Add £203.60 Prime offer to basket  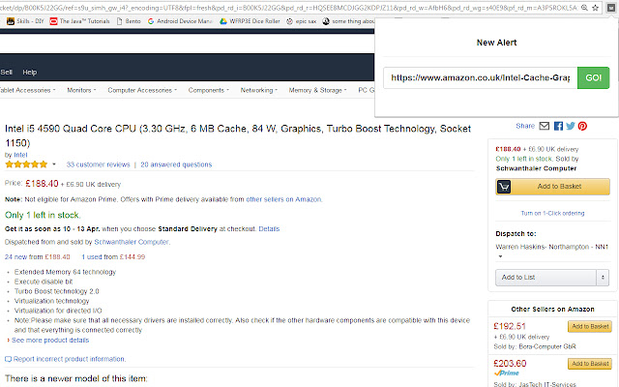(590, 364)
